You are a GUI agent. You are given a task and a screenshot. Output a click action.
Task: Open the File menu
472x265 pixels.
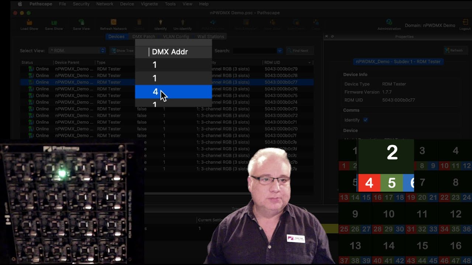pos(63,4)
